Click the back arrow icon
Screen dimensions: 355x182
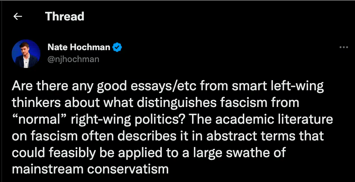pyautogui.click(x=18, y=17)
